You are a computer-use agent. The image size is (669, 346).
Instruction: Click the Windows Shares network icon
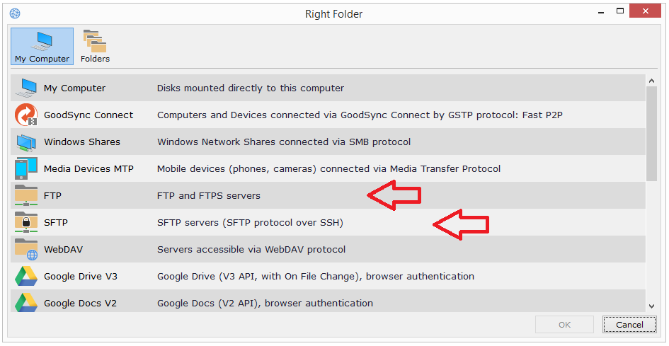[27, 142]
